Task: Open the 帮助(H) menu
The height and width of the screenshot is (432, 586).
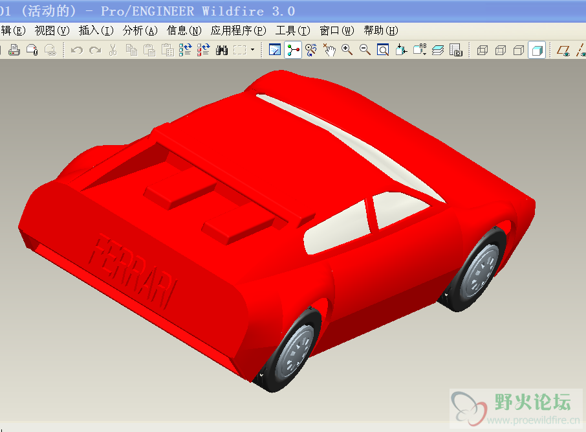Action: 381,30
